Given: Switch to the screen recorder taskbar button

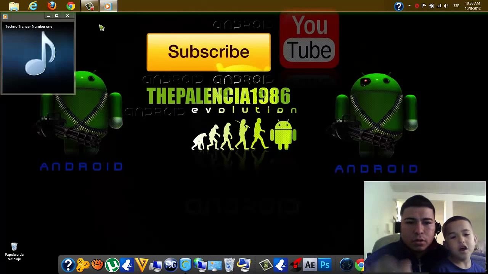Looking at the screenshot, I should (90, 6).
